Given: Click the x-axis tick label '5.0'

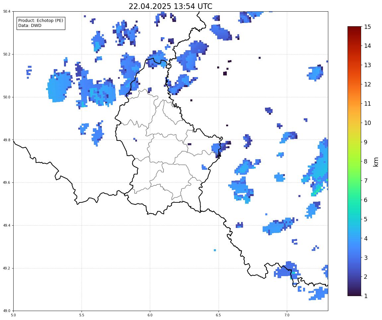Looking at the screenshot, I should click(x=13, y=315).
